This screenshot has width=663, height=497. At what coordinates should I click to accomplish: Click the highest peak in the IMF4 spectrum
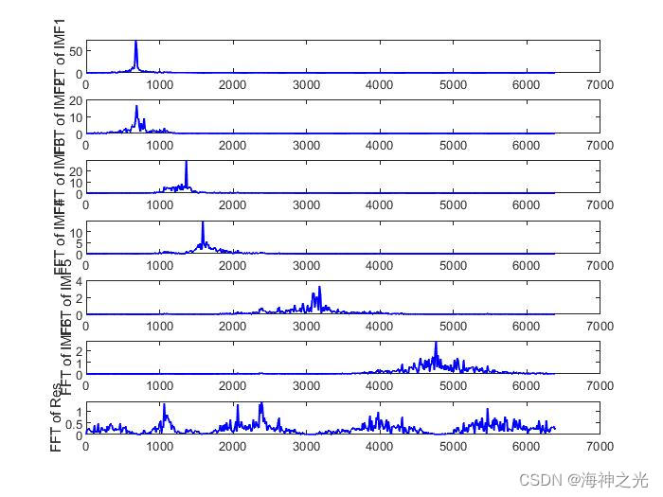[x=203, y=233]
